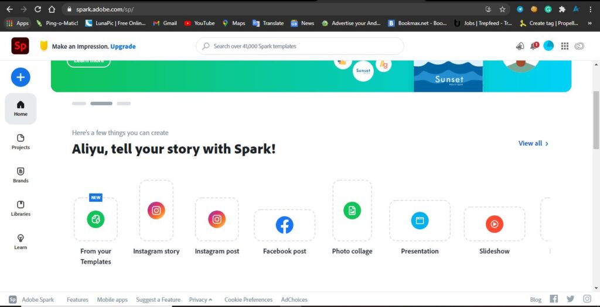Open the Home sidebar item
The image size is (600, 307).
(21, 109)
